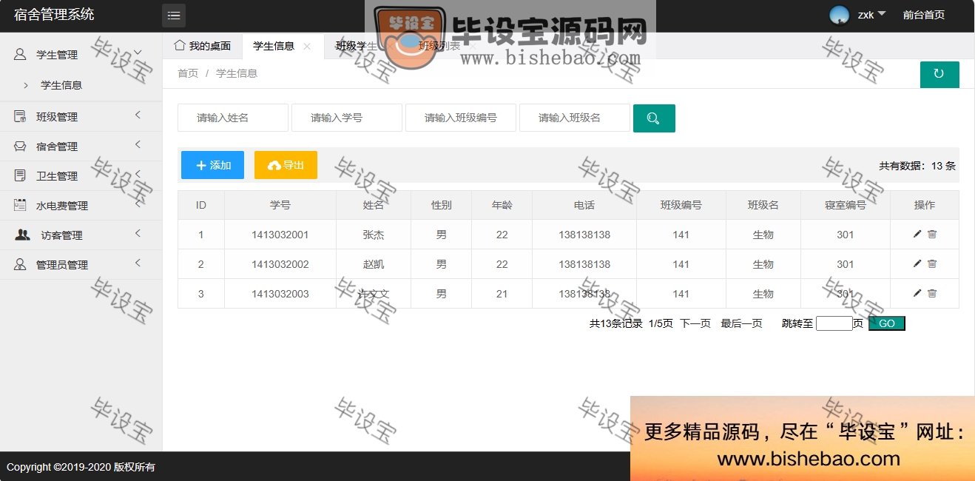The width and height of the screenshot is (975, 481).
Task: Click the 卫生管理 sidebar icon
Action: pyautogui.click(x=20, y=175)
